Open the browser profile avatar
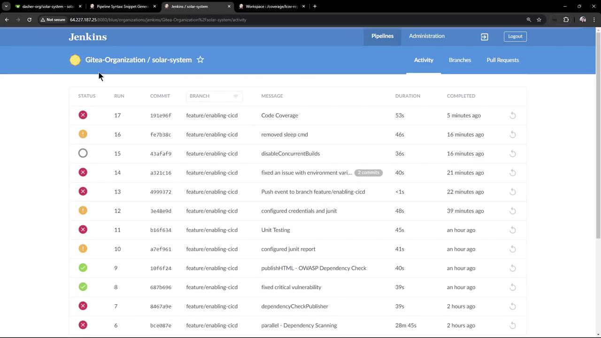The width and height of the screenshot is (601, 338). tap(583, 20)
